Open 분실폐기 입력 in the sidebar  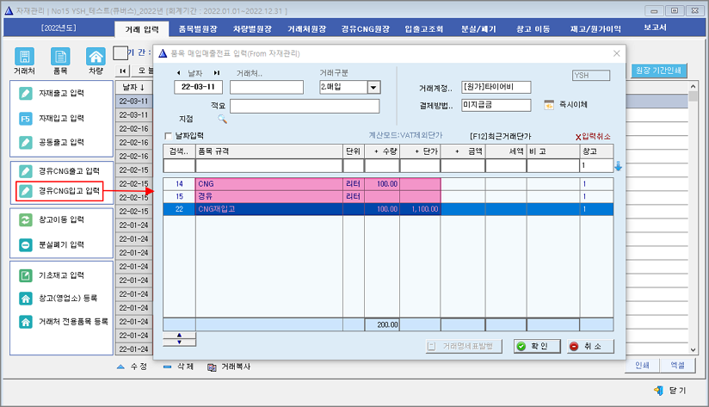pyautogui.click(x=61, y=245)
